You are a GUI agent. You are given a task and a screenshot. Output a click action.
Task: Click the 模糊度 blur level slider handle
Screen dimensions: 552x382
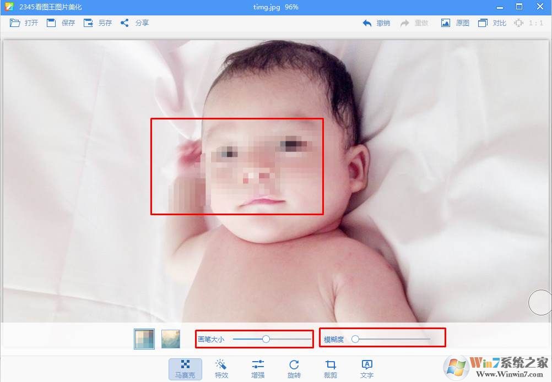click(x=355, y=339)
